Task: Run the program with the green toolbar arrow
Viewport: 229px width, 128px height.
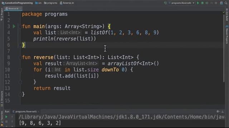Action: click(x=198, y=3)
